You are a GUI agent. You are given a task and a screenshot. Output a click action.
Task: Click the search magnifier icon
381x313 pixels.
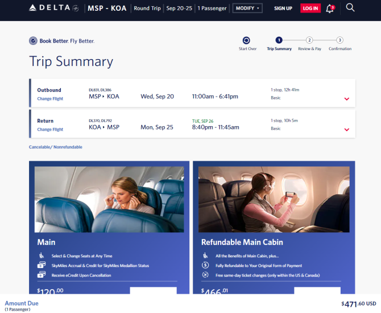pos(350,8)
